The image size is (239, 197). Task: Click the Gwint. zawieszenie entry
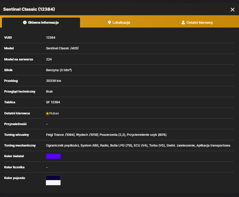click(181, 145)
